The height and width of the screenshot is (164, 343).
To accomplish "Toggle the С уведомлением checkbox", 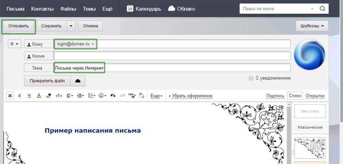I will click(x=251, y=78).
